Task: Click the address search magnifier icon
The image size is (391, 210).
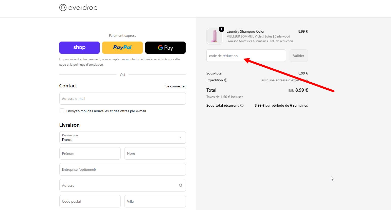Action: pos(181,185)
